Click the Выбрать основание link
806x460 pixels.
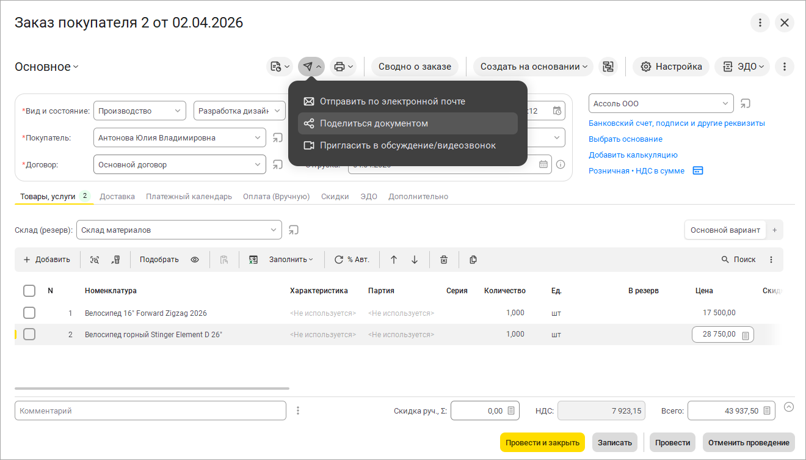[x=625, y=139]
